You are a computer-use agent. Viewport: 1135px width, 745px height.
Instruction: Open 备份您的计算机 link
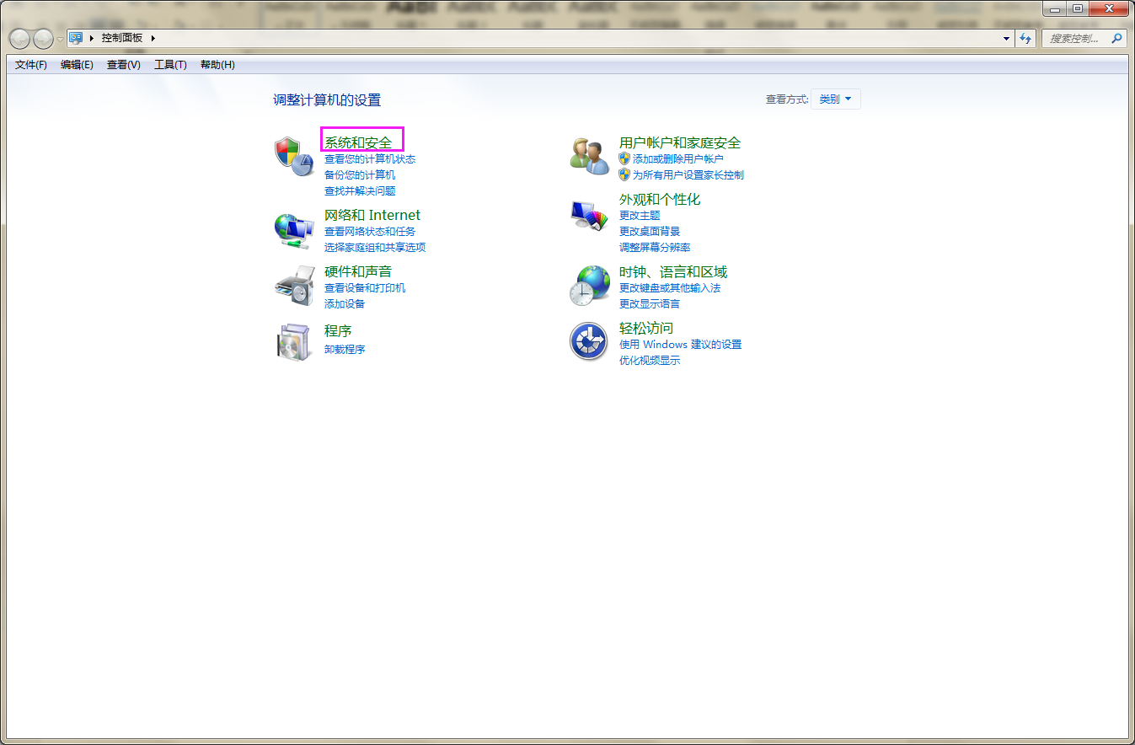coord(360,174)
